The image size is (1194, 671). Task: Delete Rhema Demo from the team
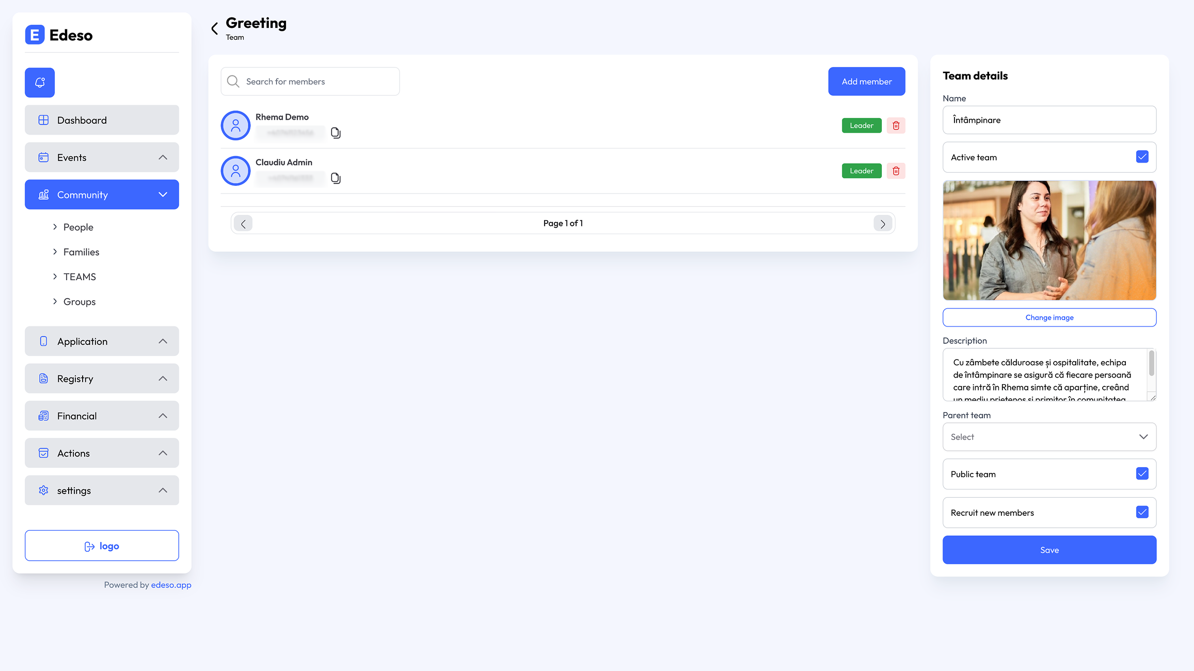coord(896,125)
